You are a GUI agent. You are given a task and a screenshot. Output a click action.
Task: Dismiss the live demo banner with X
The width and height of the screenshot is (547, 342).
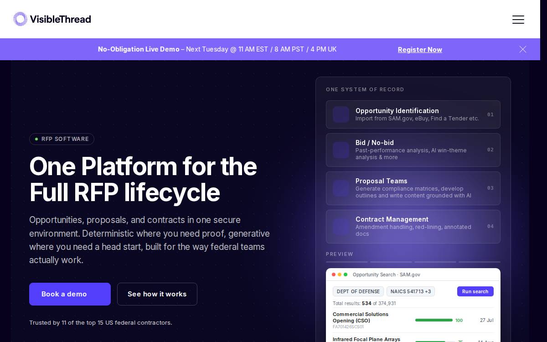click(x=523, y=49)
